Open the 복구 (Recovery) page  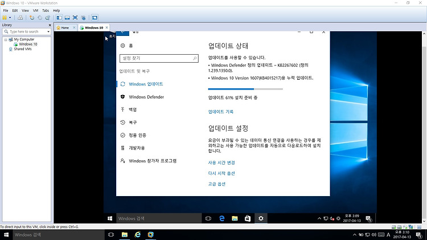click(133, 123)
